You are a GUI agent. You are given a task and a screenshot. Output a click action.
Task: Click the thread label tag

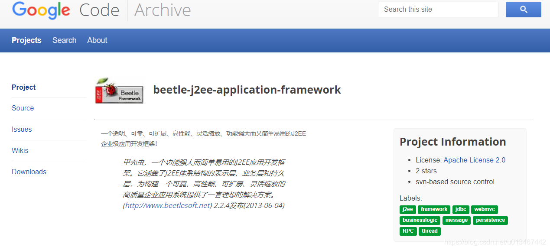(x=430, y=231)
